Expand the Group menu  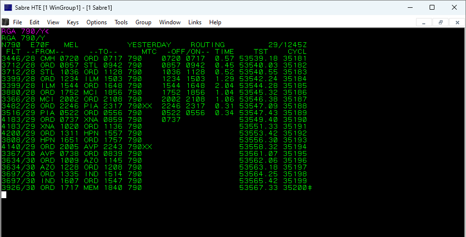[x=143, y=22]
